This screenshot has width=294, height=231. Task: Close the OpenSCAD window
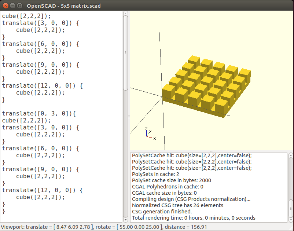point(5,6)
